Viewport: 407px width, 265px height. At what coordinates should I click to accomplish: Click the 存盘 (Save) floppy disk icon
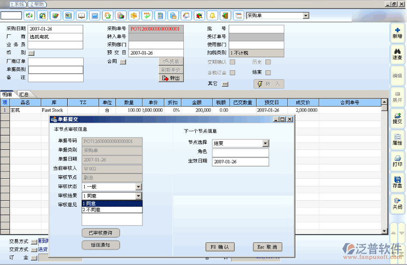click(397, 182)
